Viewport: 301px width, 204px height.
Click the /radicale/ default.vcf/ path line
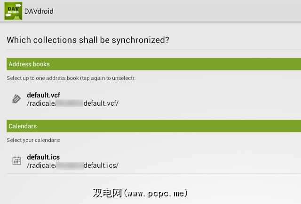point(72,103)
